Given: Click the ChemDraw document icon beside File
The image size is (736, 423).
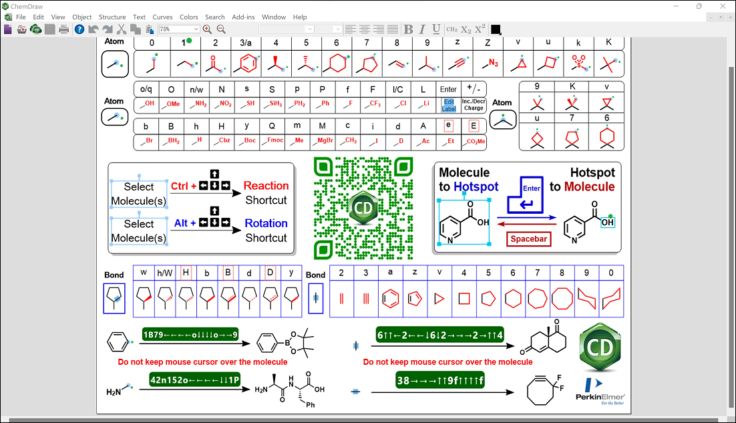Looking at the screenshot, I should click(8, 17).
